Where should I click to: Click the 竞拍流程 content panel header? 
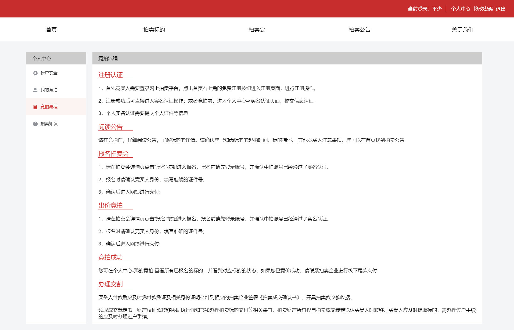pos(287,58)
